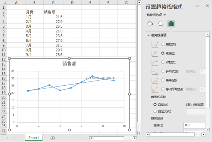Image resolution: width=212 pixels, height=142 pixels.
Task: Click previous sheet navigation arrow
Action: click(7, 138)
